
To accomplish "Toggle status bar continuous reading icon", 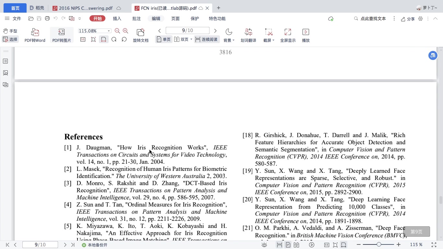I will pos(279,245).
